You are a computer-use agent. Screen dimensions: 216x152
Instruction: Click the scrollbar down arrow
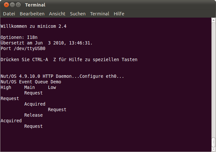pyautogui.click(x=213, y=149)
